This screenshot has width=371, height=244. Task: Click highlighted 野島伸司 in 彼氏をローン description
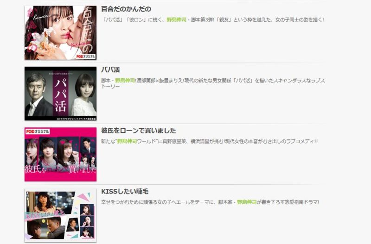click(x=127, y=142)
